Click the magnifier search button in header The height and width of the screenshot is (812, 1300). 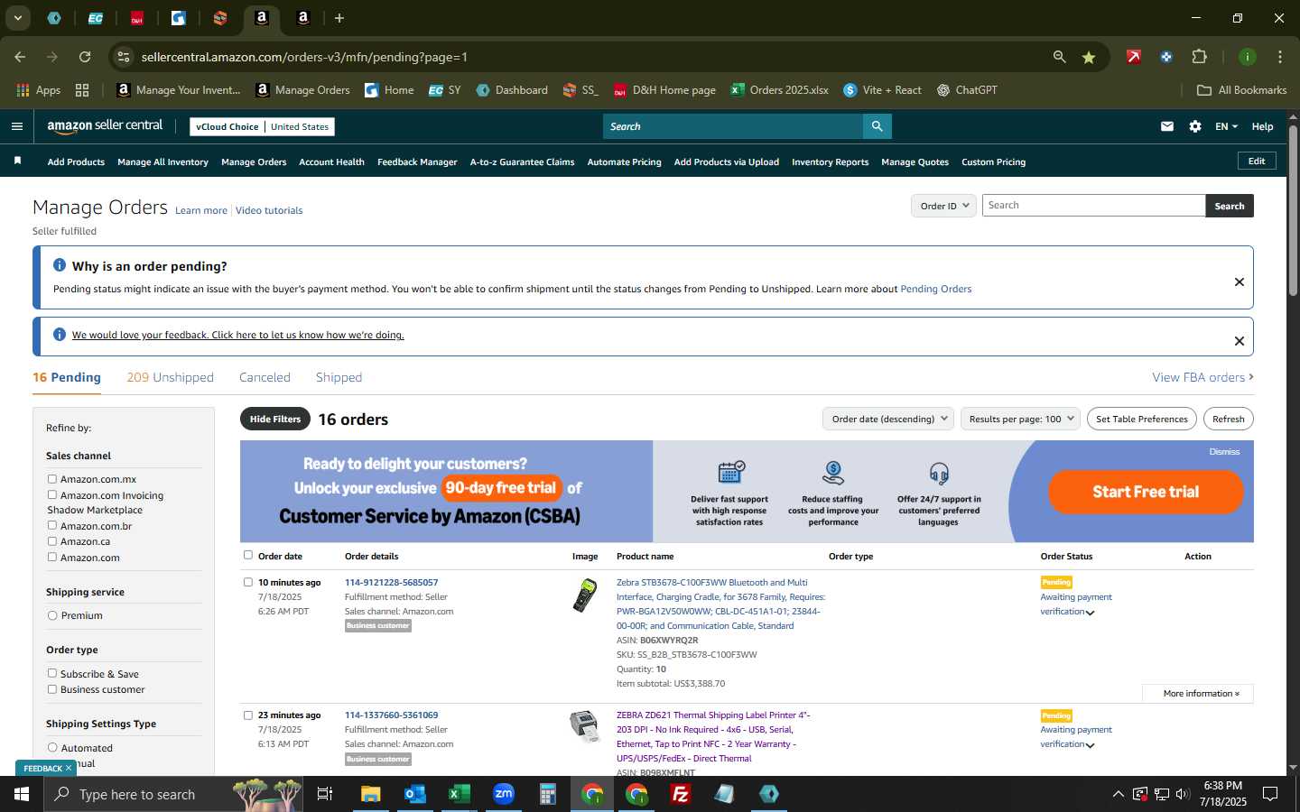pos(877,126)
